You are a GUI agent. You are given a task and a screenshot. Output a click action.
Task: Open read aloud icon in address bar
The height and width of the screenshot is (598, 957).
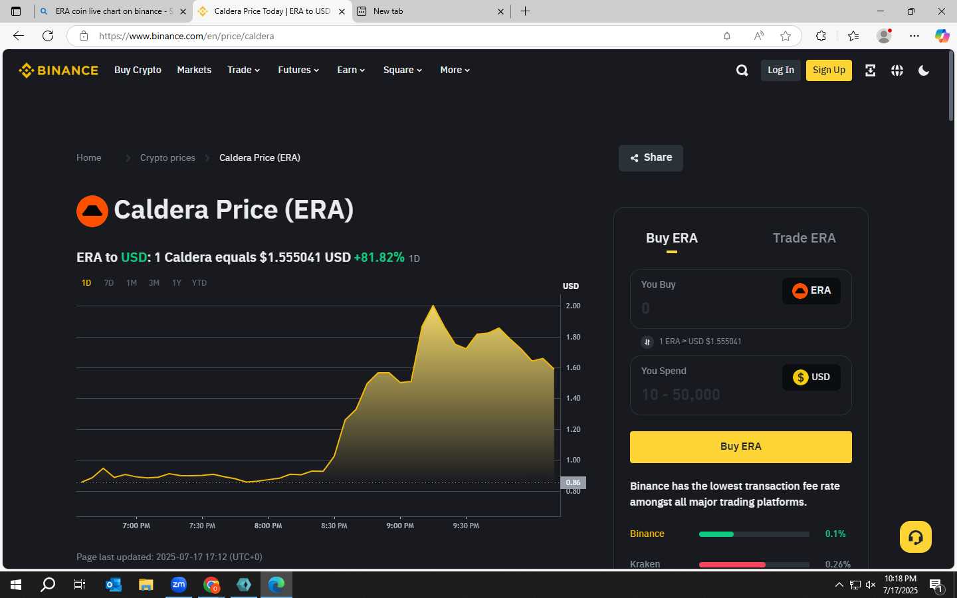click(759, 36)
